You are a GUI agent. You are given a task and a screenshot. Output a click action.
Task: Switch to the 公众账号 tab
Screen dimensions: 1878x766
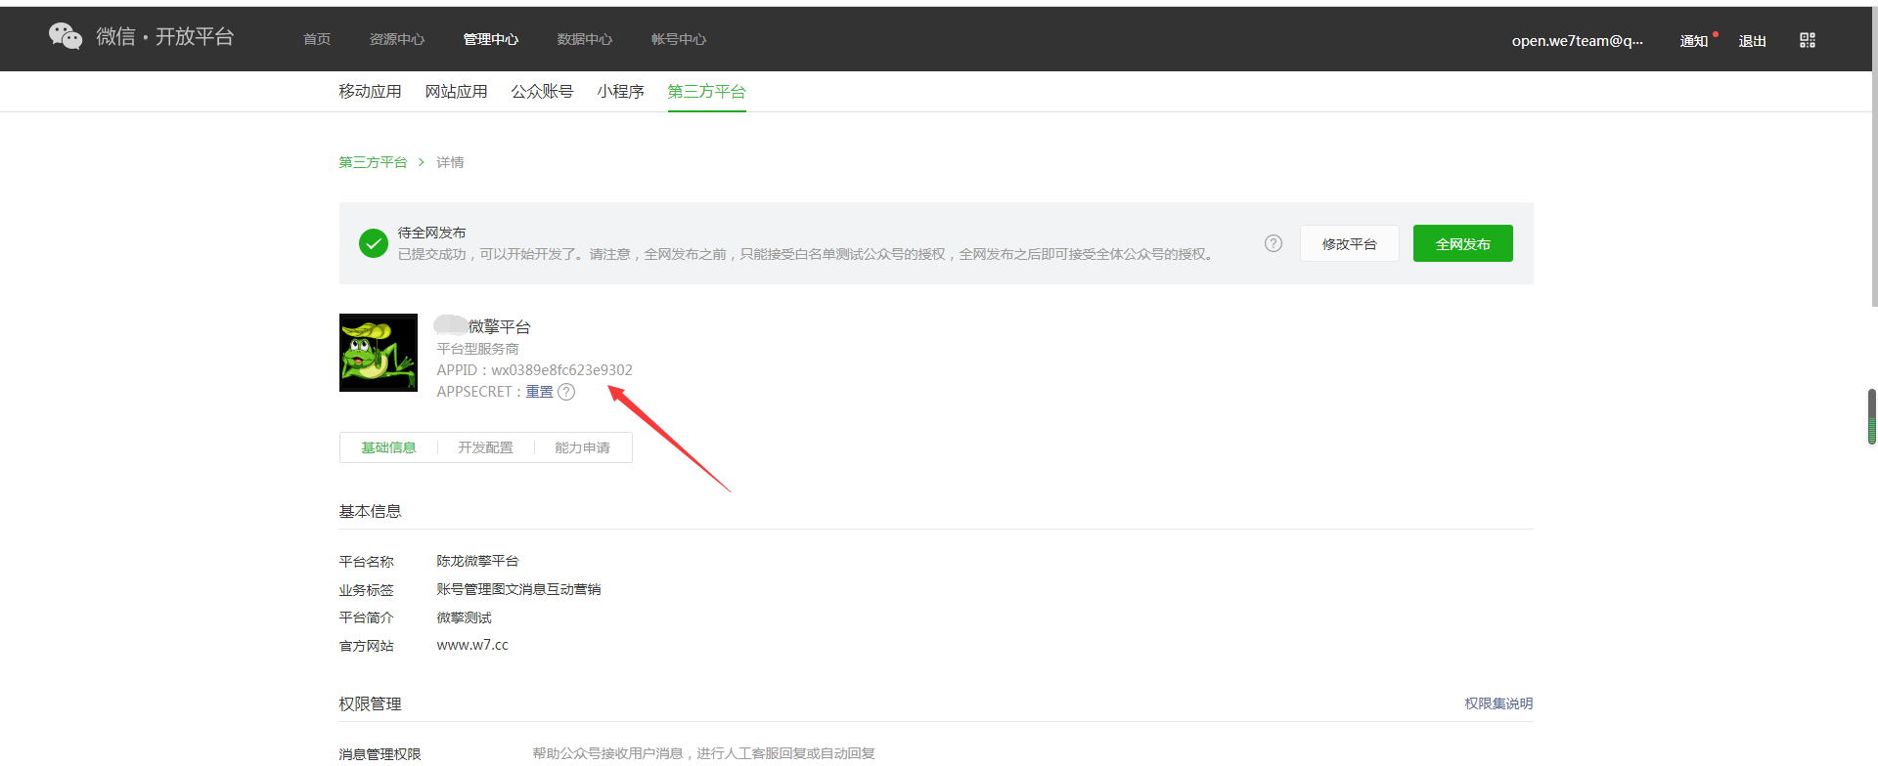[x=542, y=91]
